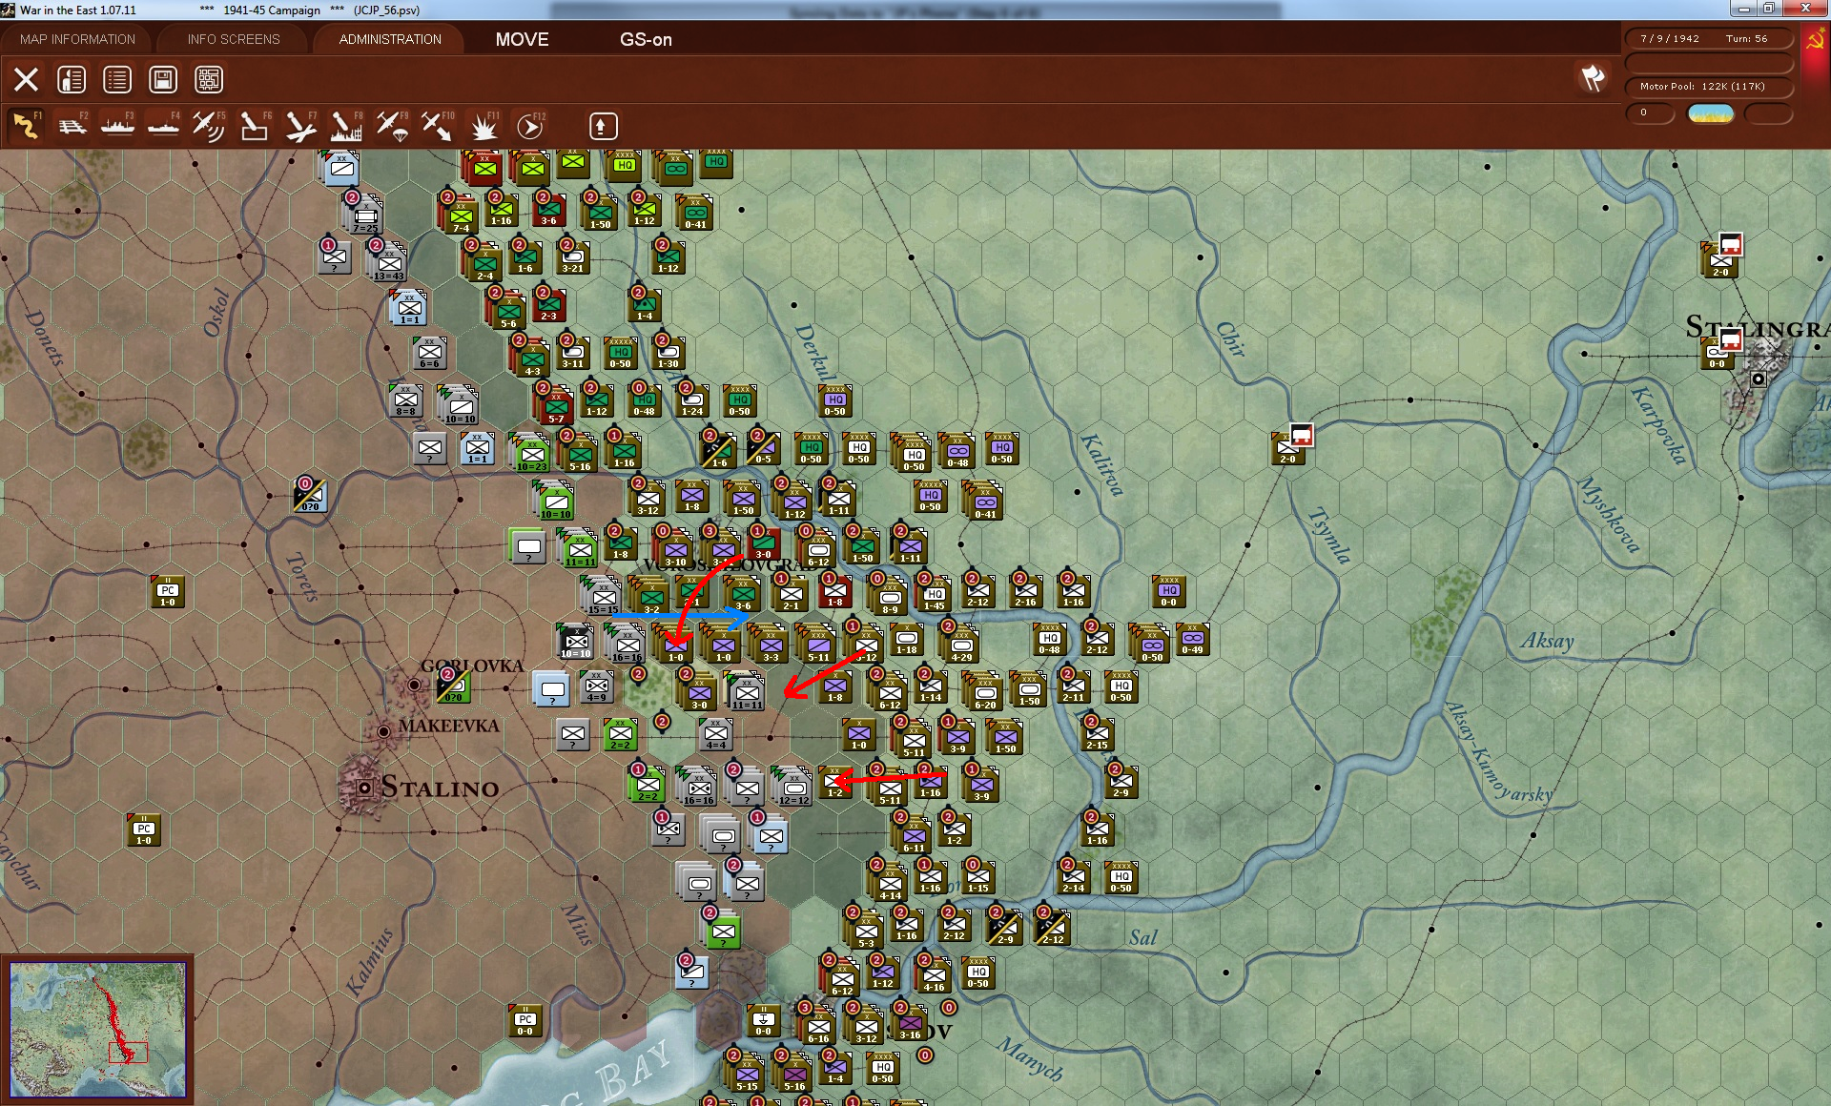Screen dimensions: 1831x1106
Task: Select the Bomb unit (F6) icon
Action: point(255,126)
